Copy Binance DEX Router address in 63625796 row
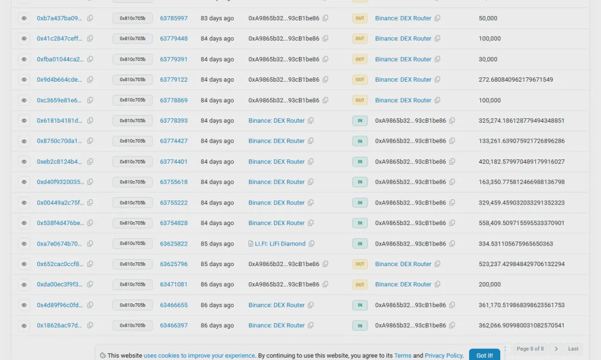Screen dimensions: 601x360 point(437,263)
